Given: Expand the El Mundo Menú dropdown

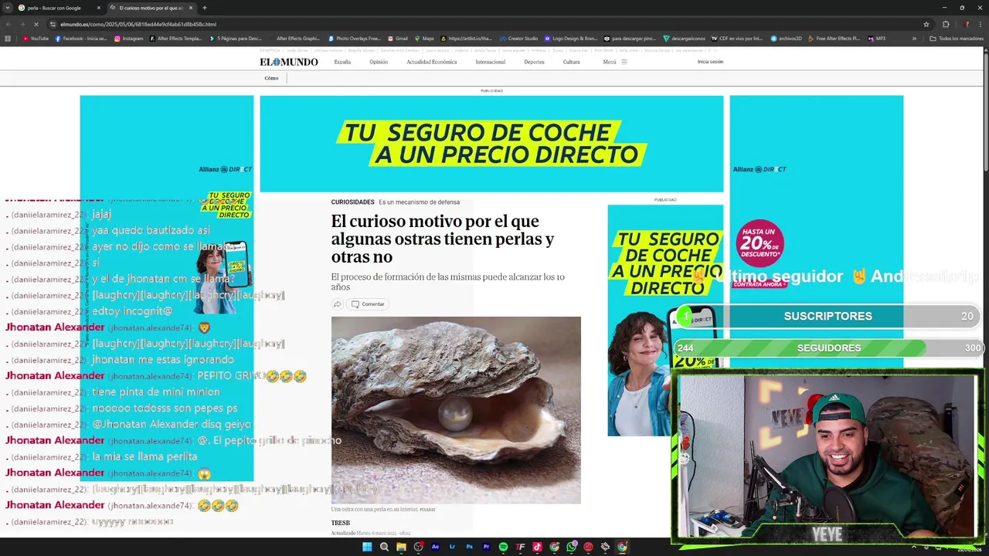Looking at the screenshot, I should (615, 62).
